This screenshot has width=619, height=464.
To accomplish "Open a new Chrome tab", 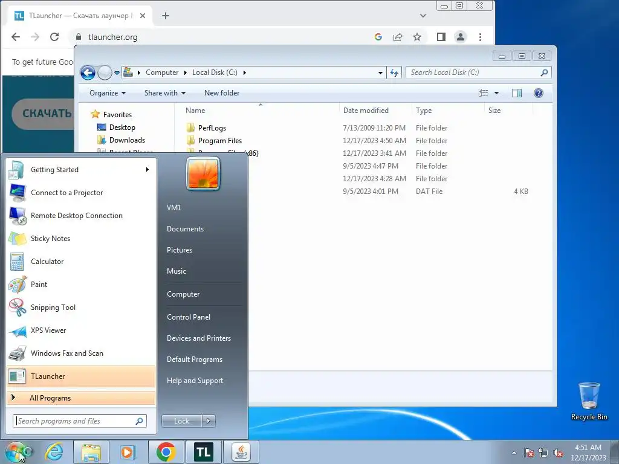I will coord(166,16).
